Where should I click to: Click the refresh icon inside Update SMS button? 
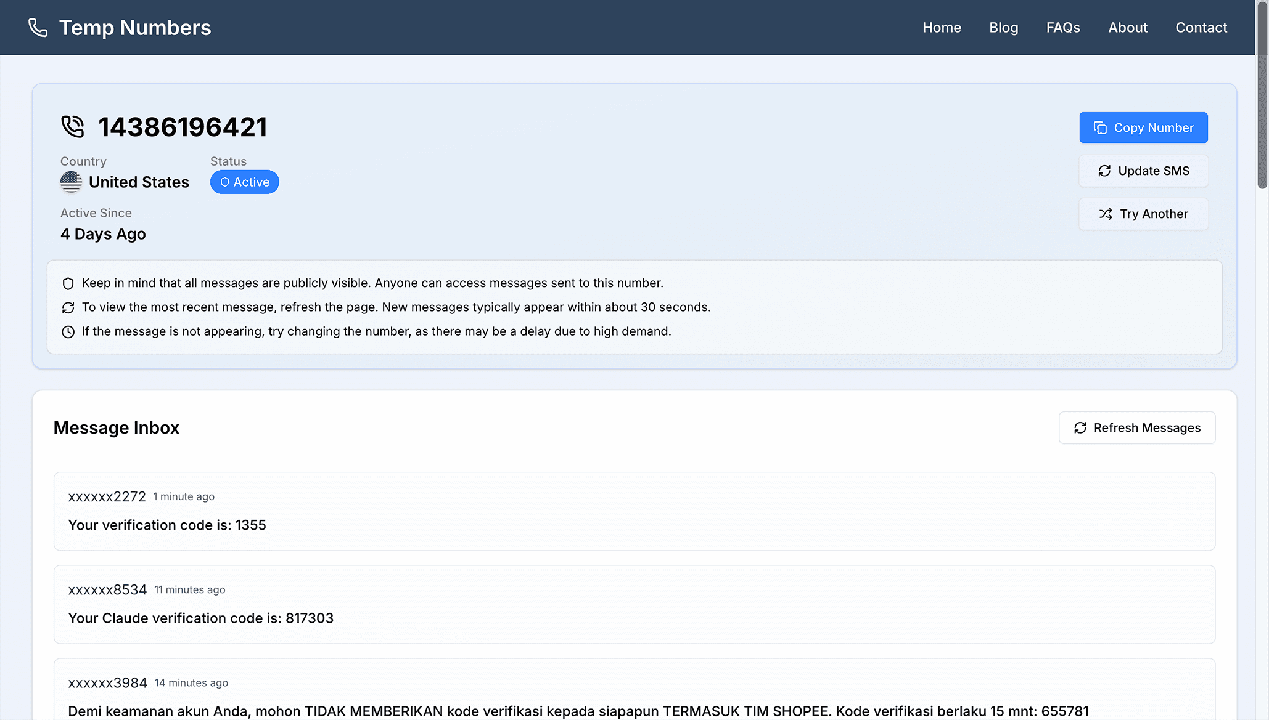point(1106,171)
